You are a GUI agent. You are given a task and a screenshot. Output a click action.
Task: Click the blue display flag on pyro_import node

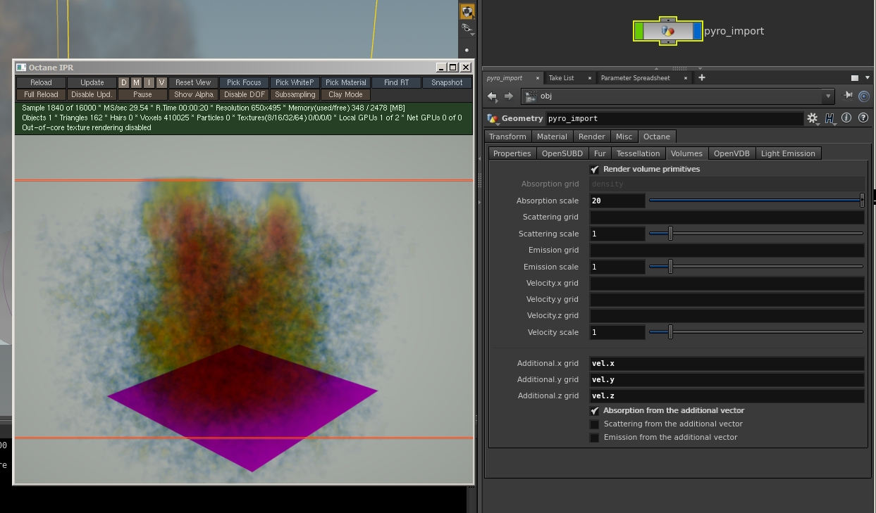697,31
